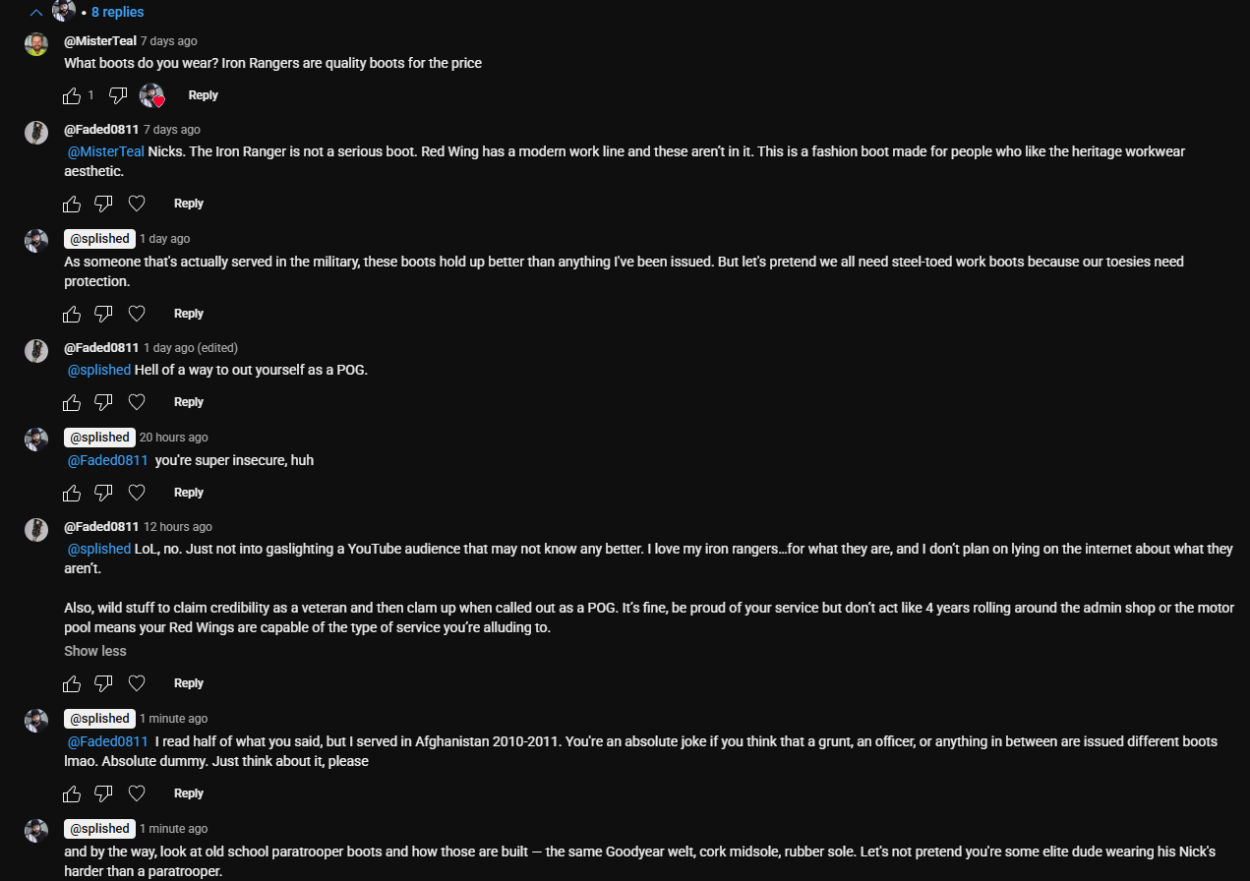Screen dimensions: 1250x881
Task: Open @splished channel name on paratrooper comment
Action: point(99,829)
